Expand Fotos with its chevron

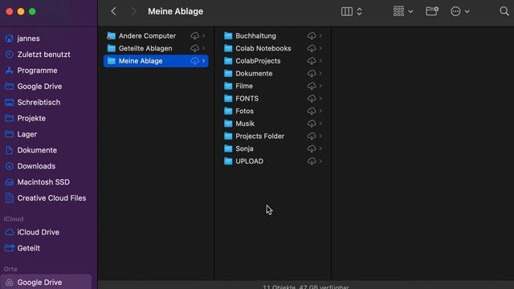pyautogui.click(x=320, y=111)
